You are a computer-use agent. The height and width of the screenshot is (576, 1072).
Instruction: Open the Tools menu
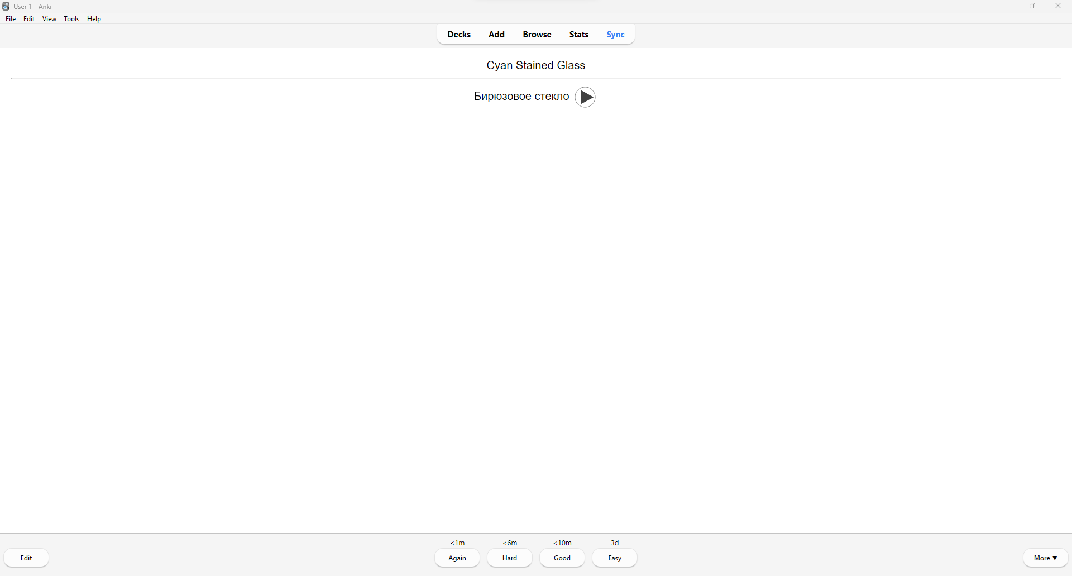click(71, 19)
